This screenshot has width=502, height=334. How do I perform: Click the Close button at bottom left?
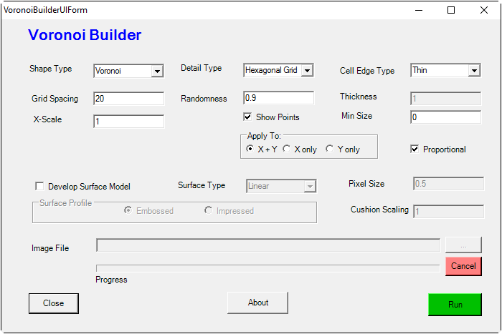click(x=54, y=303)
